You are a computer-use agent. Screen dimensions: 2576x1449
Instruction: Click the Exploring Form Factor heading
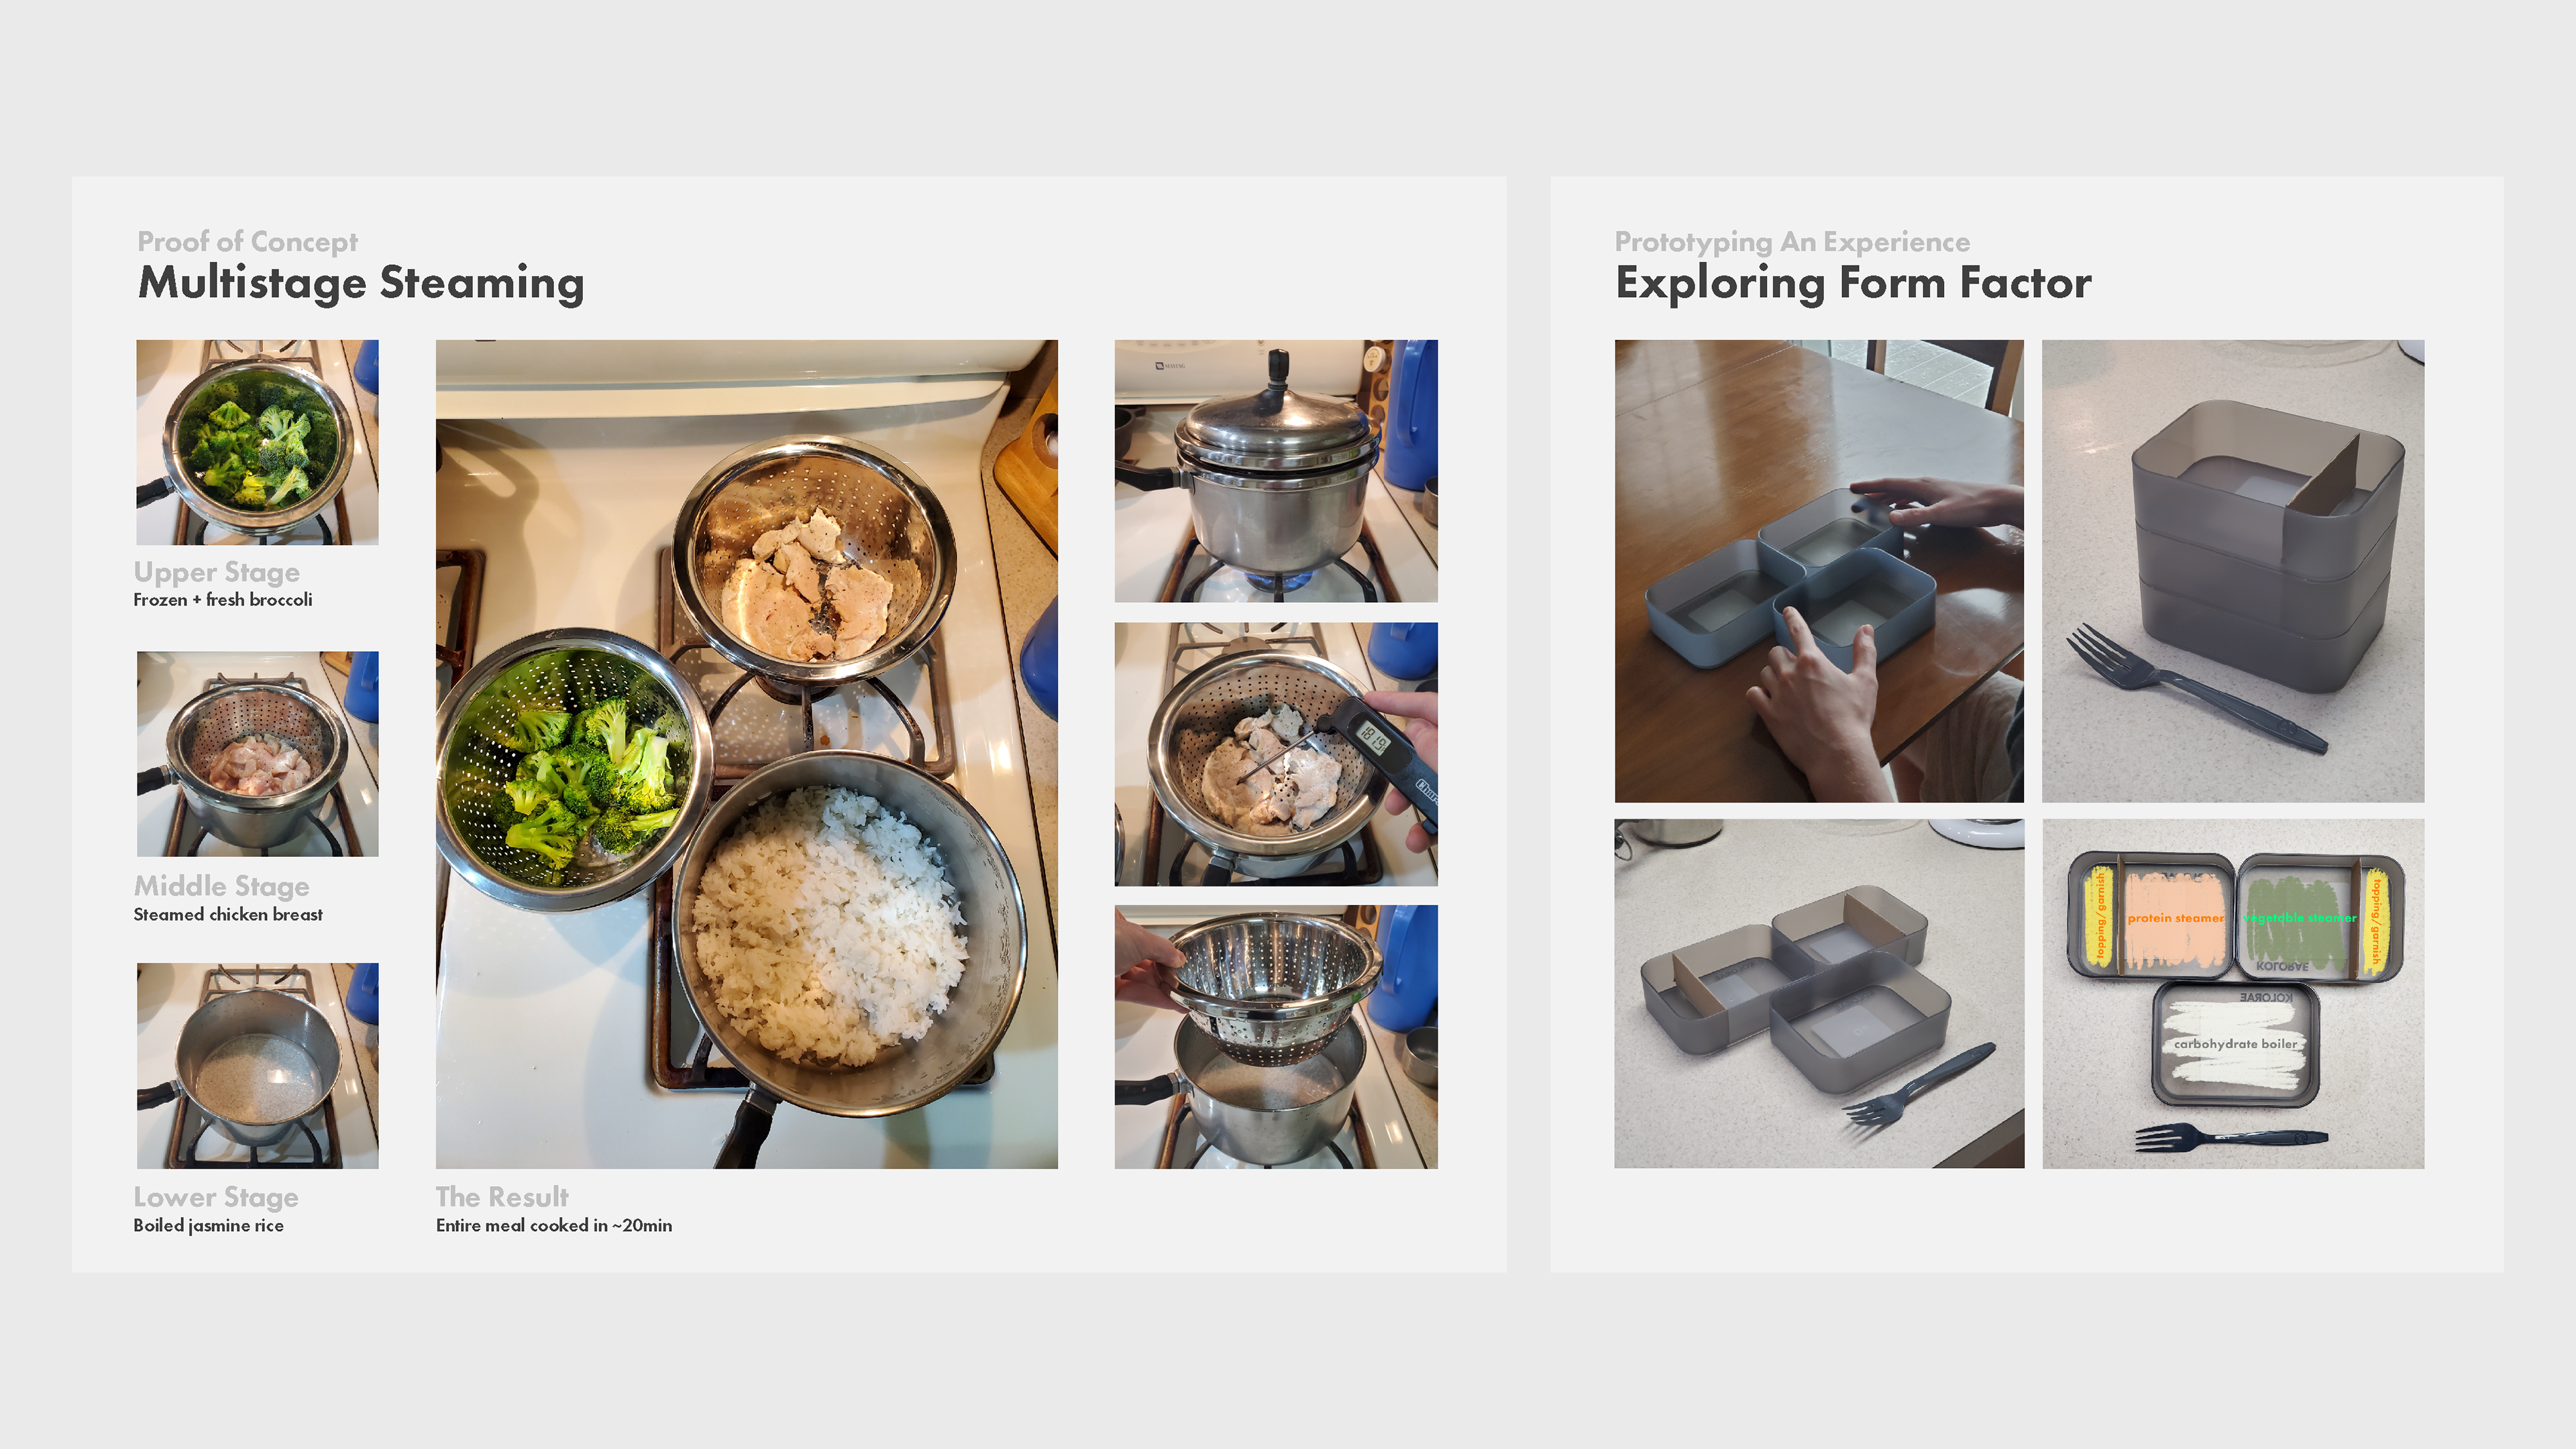tap(1853, 283)
